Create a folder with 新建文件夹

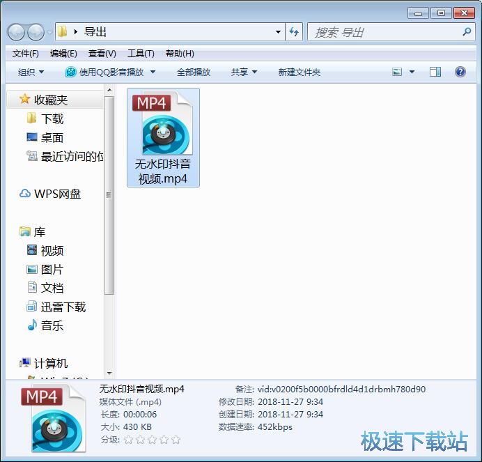300,72
